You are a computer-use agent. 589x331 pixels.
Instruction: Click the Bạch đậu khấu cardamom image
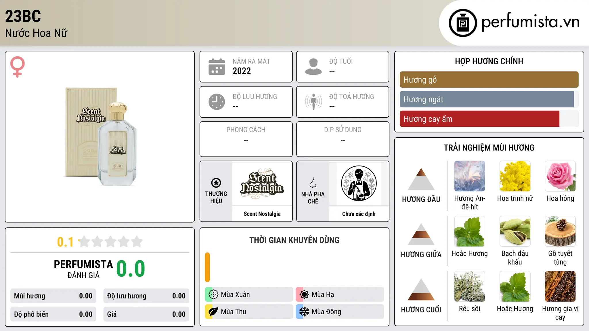(x=515, y=231)
